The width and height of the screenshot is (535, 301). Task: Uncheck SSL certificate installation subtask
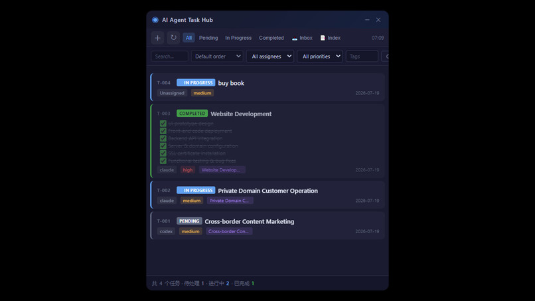163,153
